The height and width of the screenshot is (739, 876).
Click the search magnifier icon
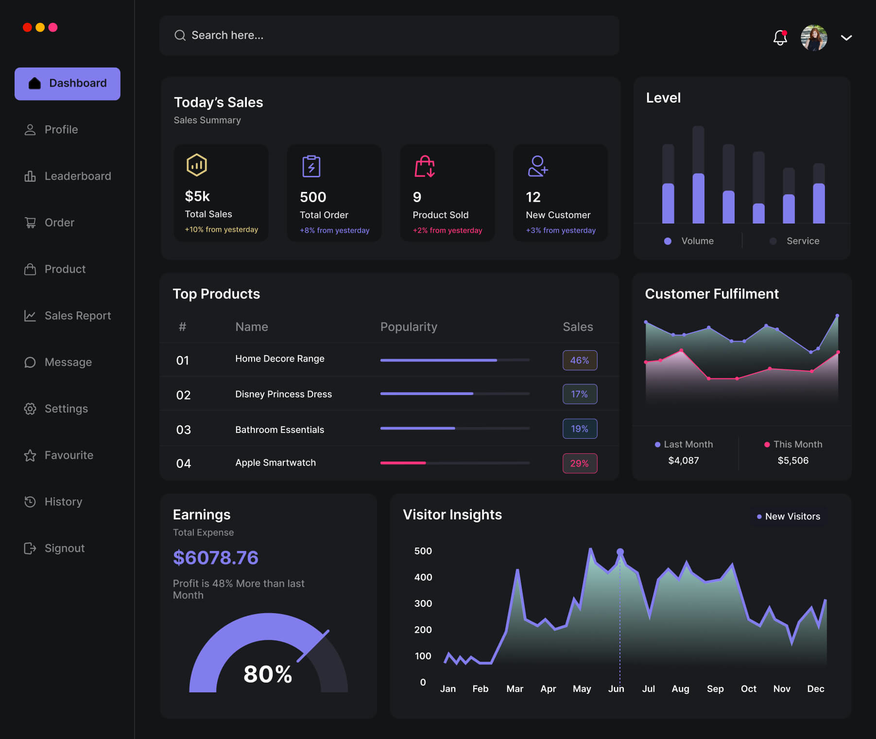pyautogui.click(x=180, y=35)
